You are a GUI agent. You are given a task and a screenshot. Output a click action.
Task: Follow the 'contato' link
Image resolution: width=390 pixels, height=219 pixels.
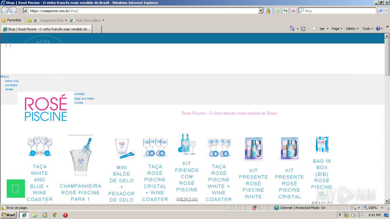(x=80, y=94)
